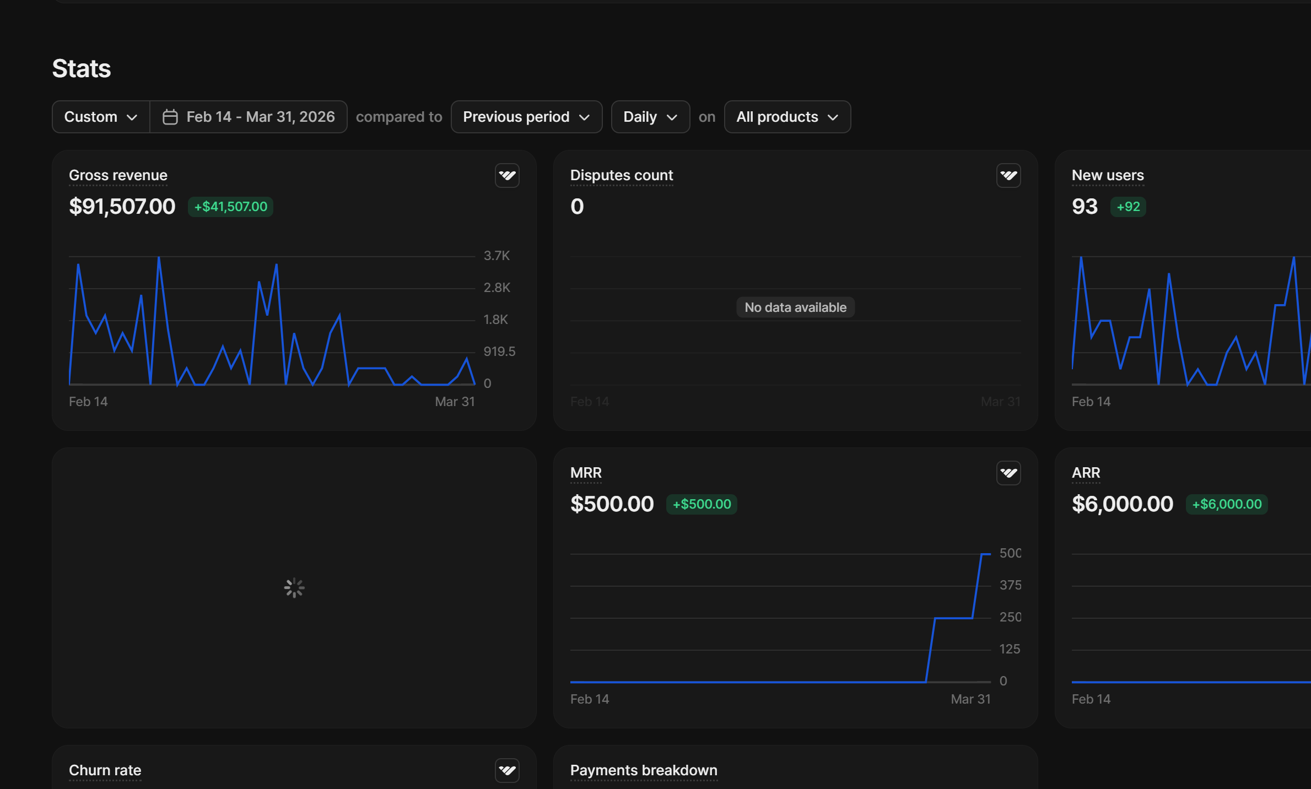Click the MRR card title
This screenshot has width=1311, height=789.
point(586,473)
